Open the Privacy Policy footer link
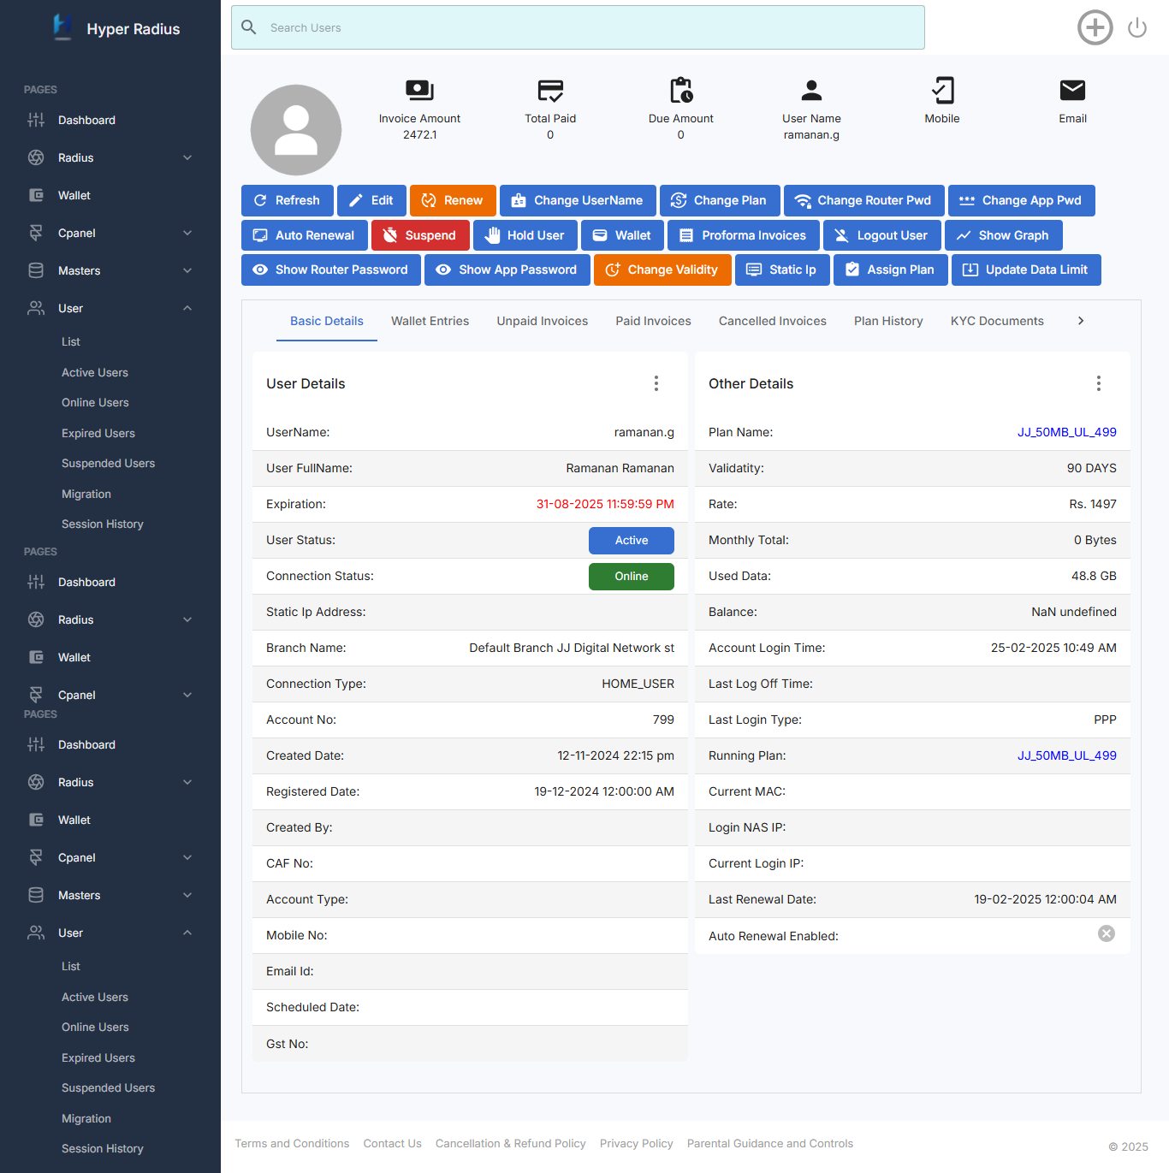The width and height of the screenshot is (1169, 1173). [637, 1144]
